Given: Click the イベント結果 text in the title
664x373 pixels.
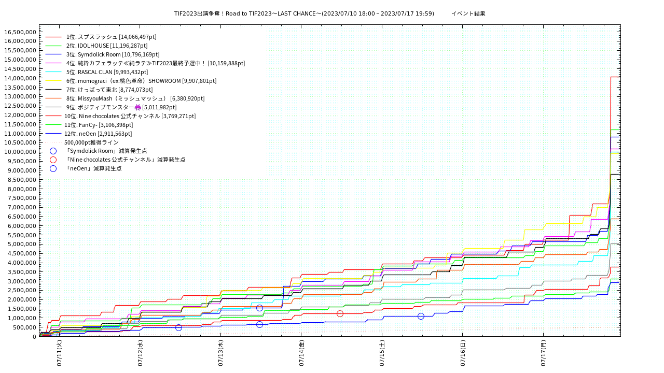Looking at the screenshot, I should point(468,13).
